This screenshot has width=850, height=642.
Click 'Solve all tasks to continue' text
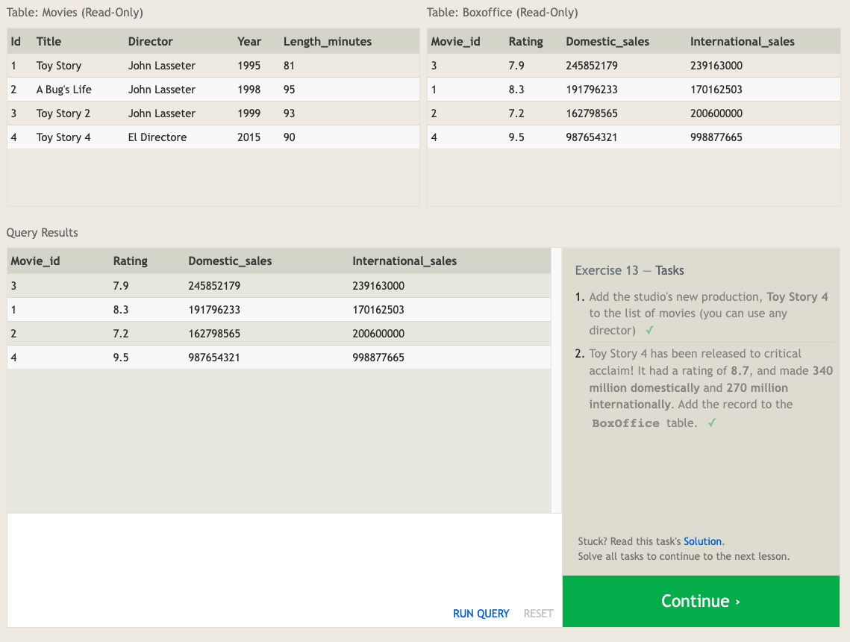tap(684, 556)
